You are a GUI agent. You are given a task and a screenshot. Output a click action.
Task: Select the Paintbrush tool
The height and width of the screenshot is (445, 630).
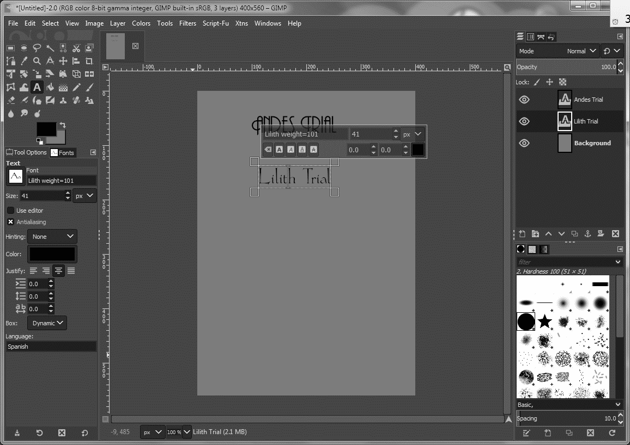tap(89, 87)
